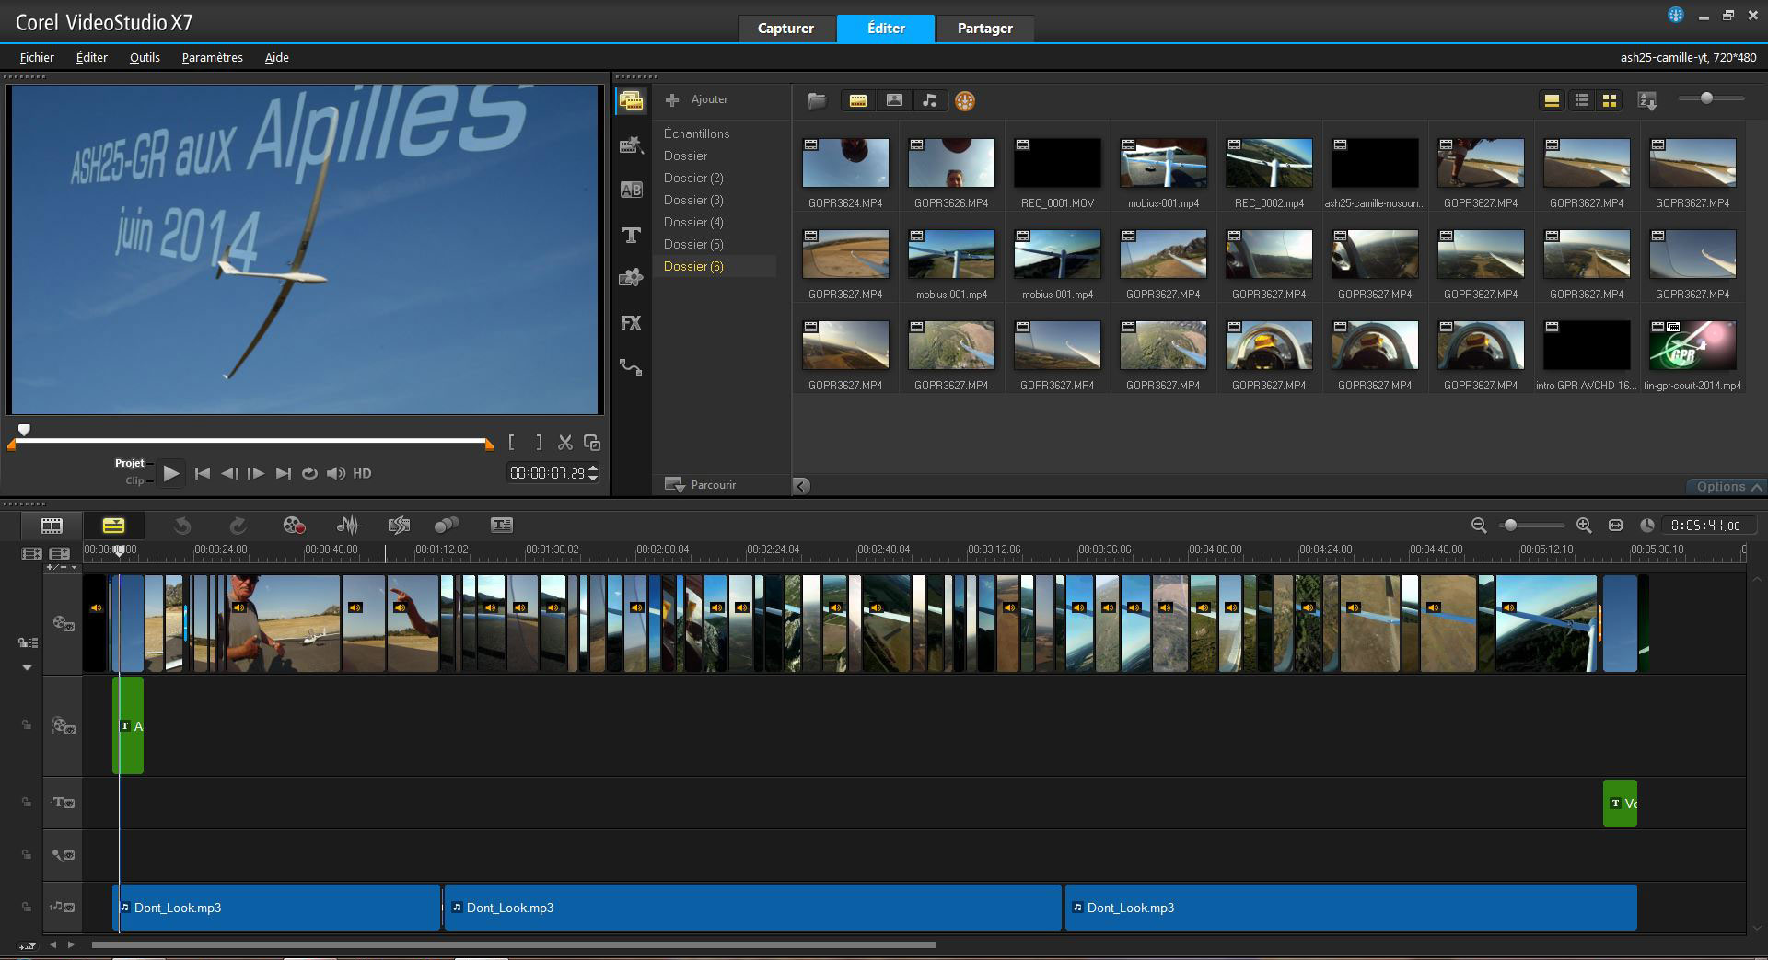
Task: Undo the last action in timeline toolbar
Action: (x=182, y=526)
